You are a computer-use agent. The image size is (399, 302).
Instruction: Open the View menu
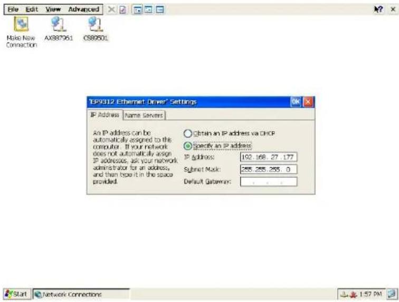pos(53,9)
